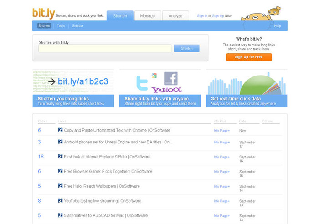Click the Options column header
The width and height of the screenshot is (319, 224).
coord(268,121)
